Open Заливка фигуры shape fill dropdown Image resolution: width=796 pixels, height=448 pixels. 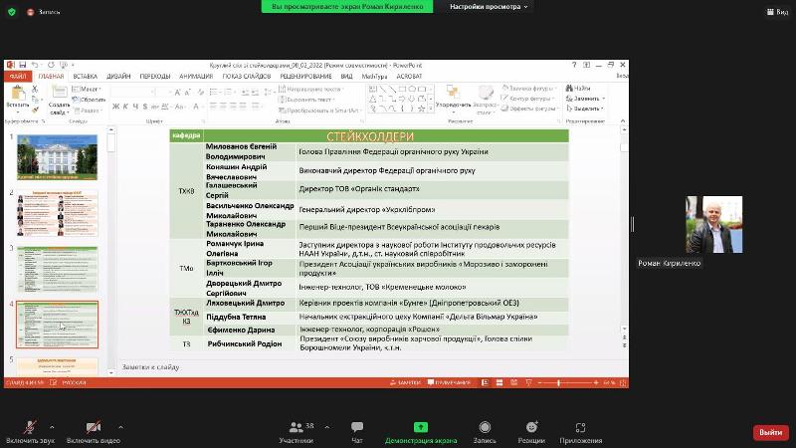(528, 89)
